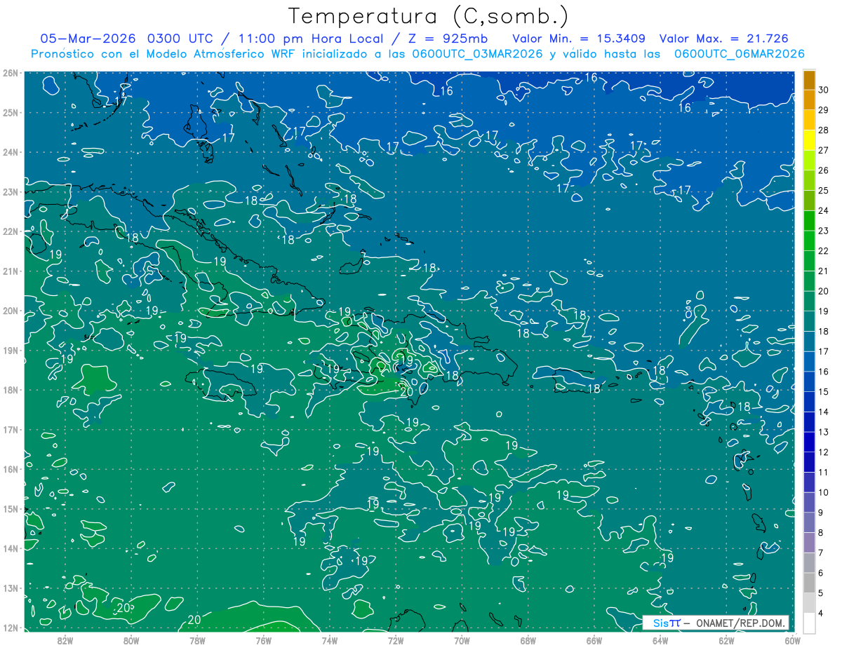842x650 pixels.
Task: Click the 'Valor Max. = 21.726' readout
Action: [x=723, y=39]
